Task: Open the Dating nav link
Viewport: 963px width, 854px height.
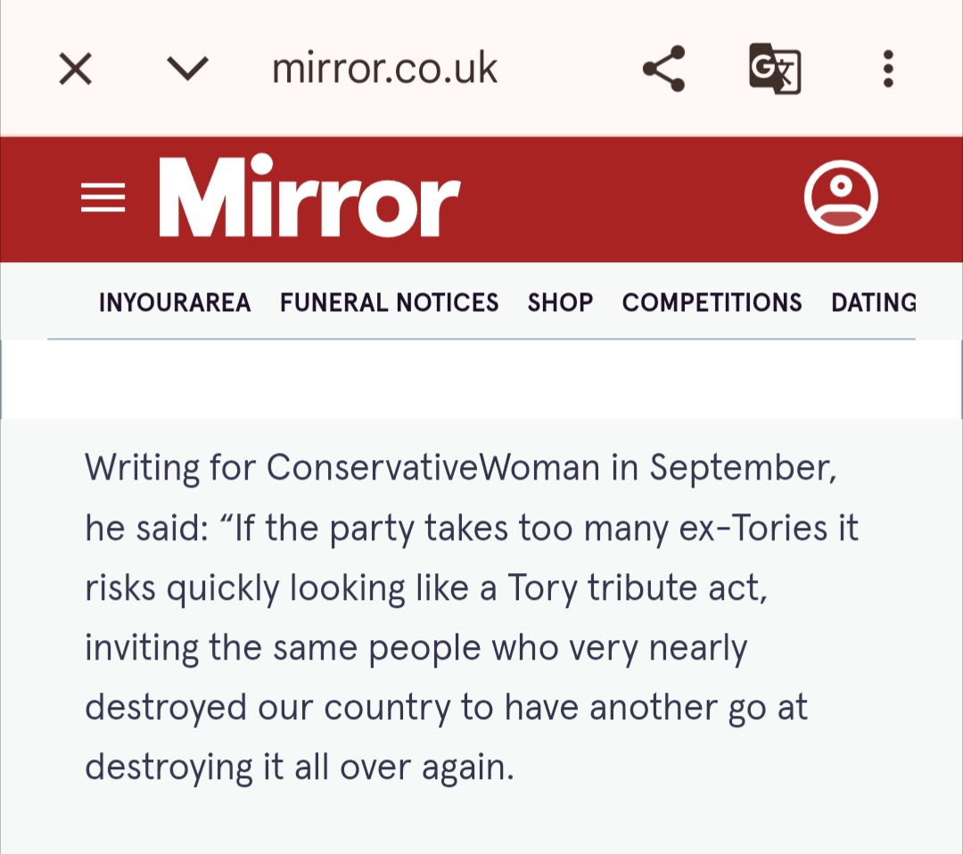Action: point(873,303)
